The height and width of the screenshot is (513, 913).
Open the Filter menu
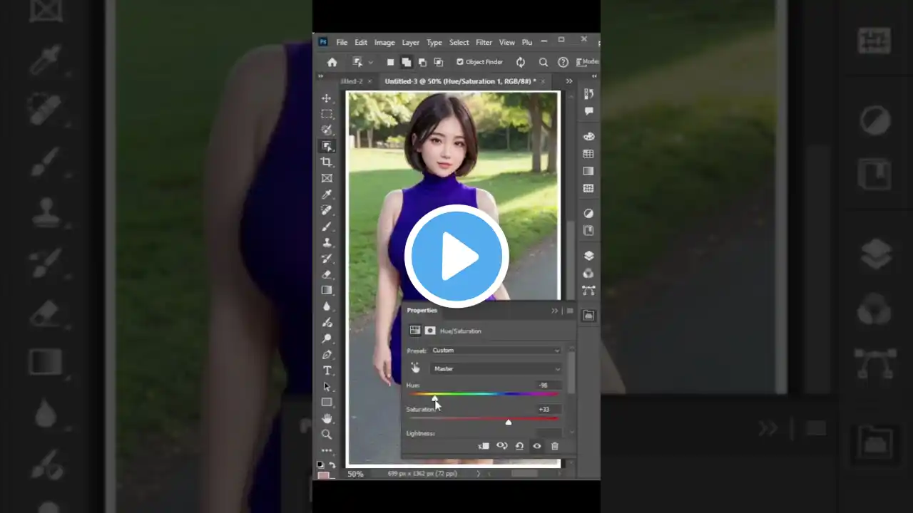click(x=484, y=42)
